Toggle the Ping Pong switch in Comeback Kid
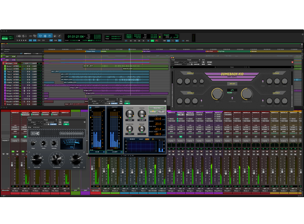This screenshot has width=304, height=224. coord(232,99)
